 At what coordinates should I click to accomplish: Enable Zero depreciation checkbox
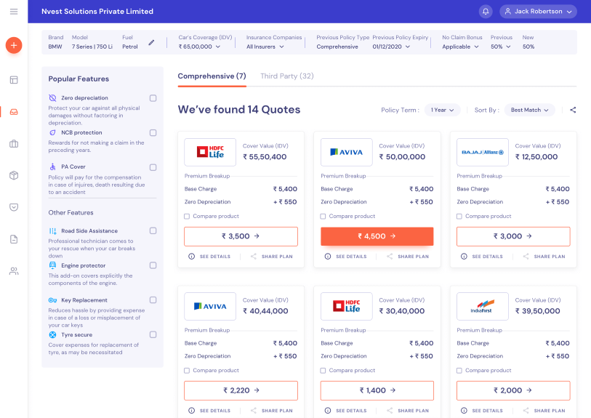pyautogui.click(x=153, y=98)
